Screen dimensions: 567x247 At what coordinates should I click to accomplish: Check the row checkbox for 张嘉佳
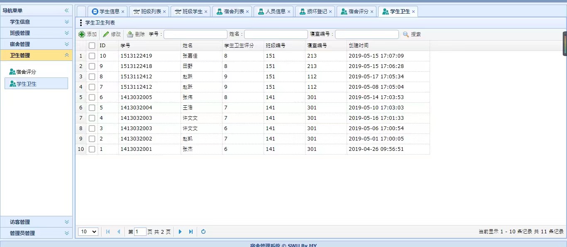point(92,56)
